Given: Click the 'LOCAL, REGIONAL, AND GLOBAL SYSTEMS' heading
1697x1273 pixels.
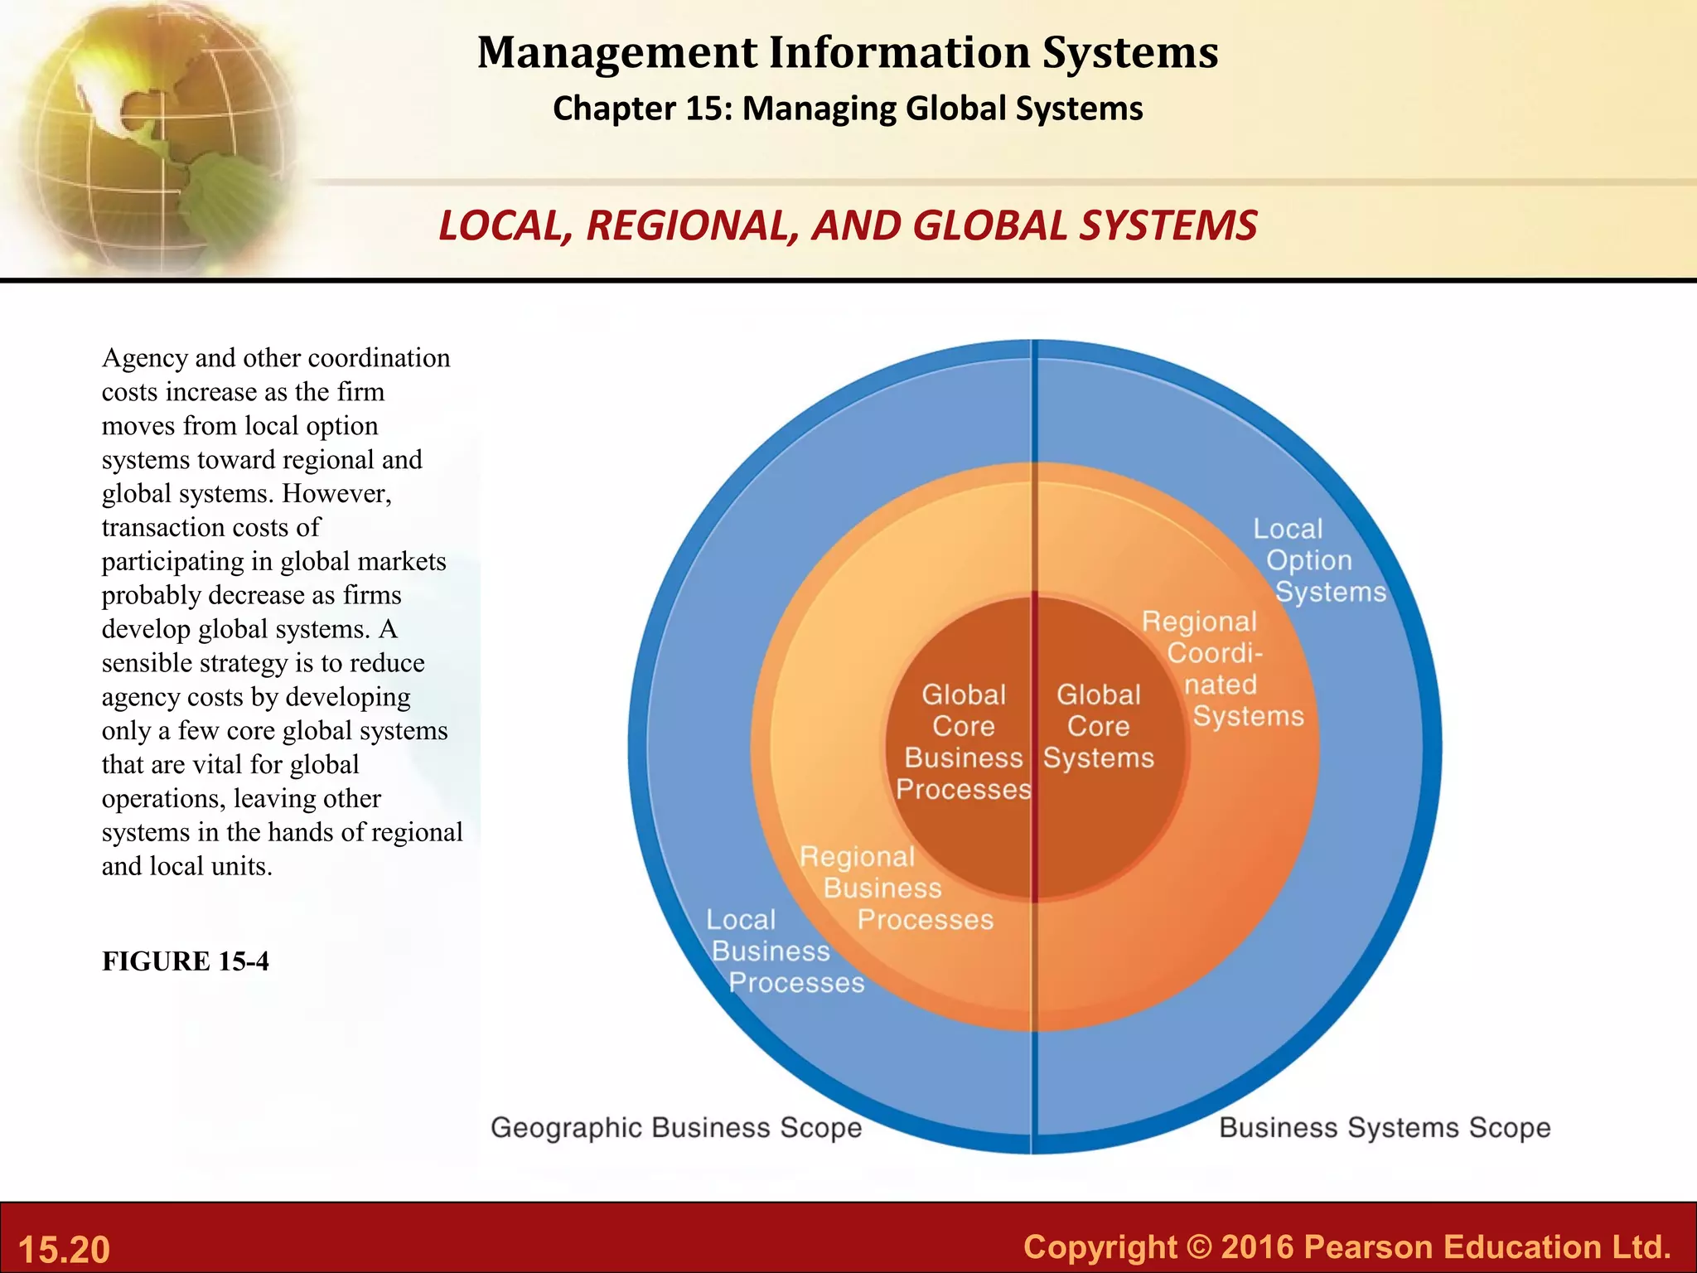Looking at the screenshot, I should tap(848, 225).
